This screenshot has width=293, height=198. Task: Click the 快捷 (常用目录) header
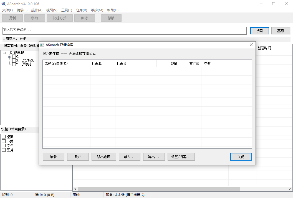point(14,129)
